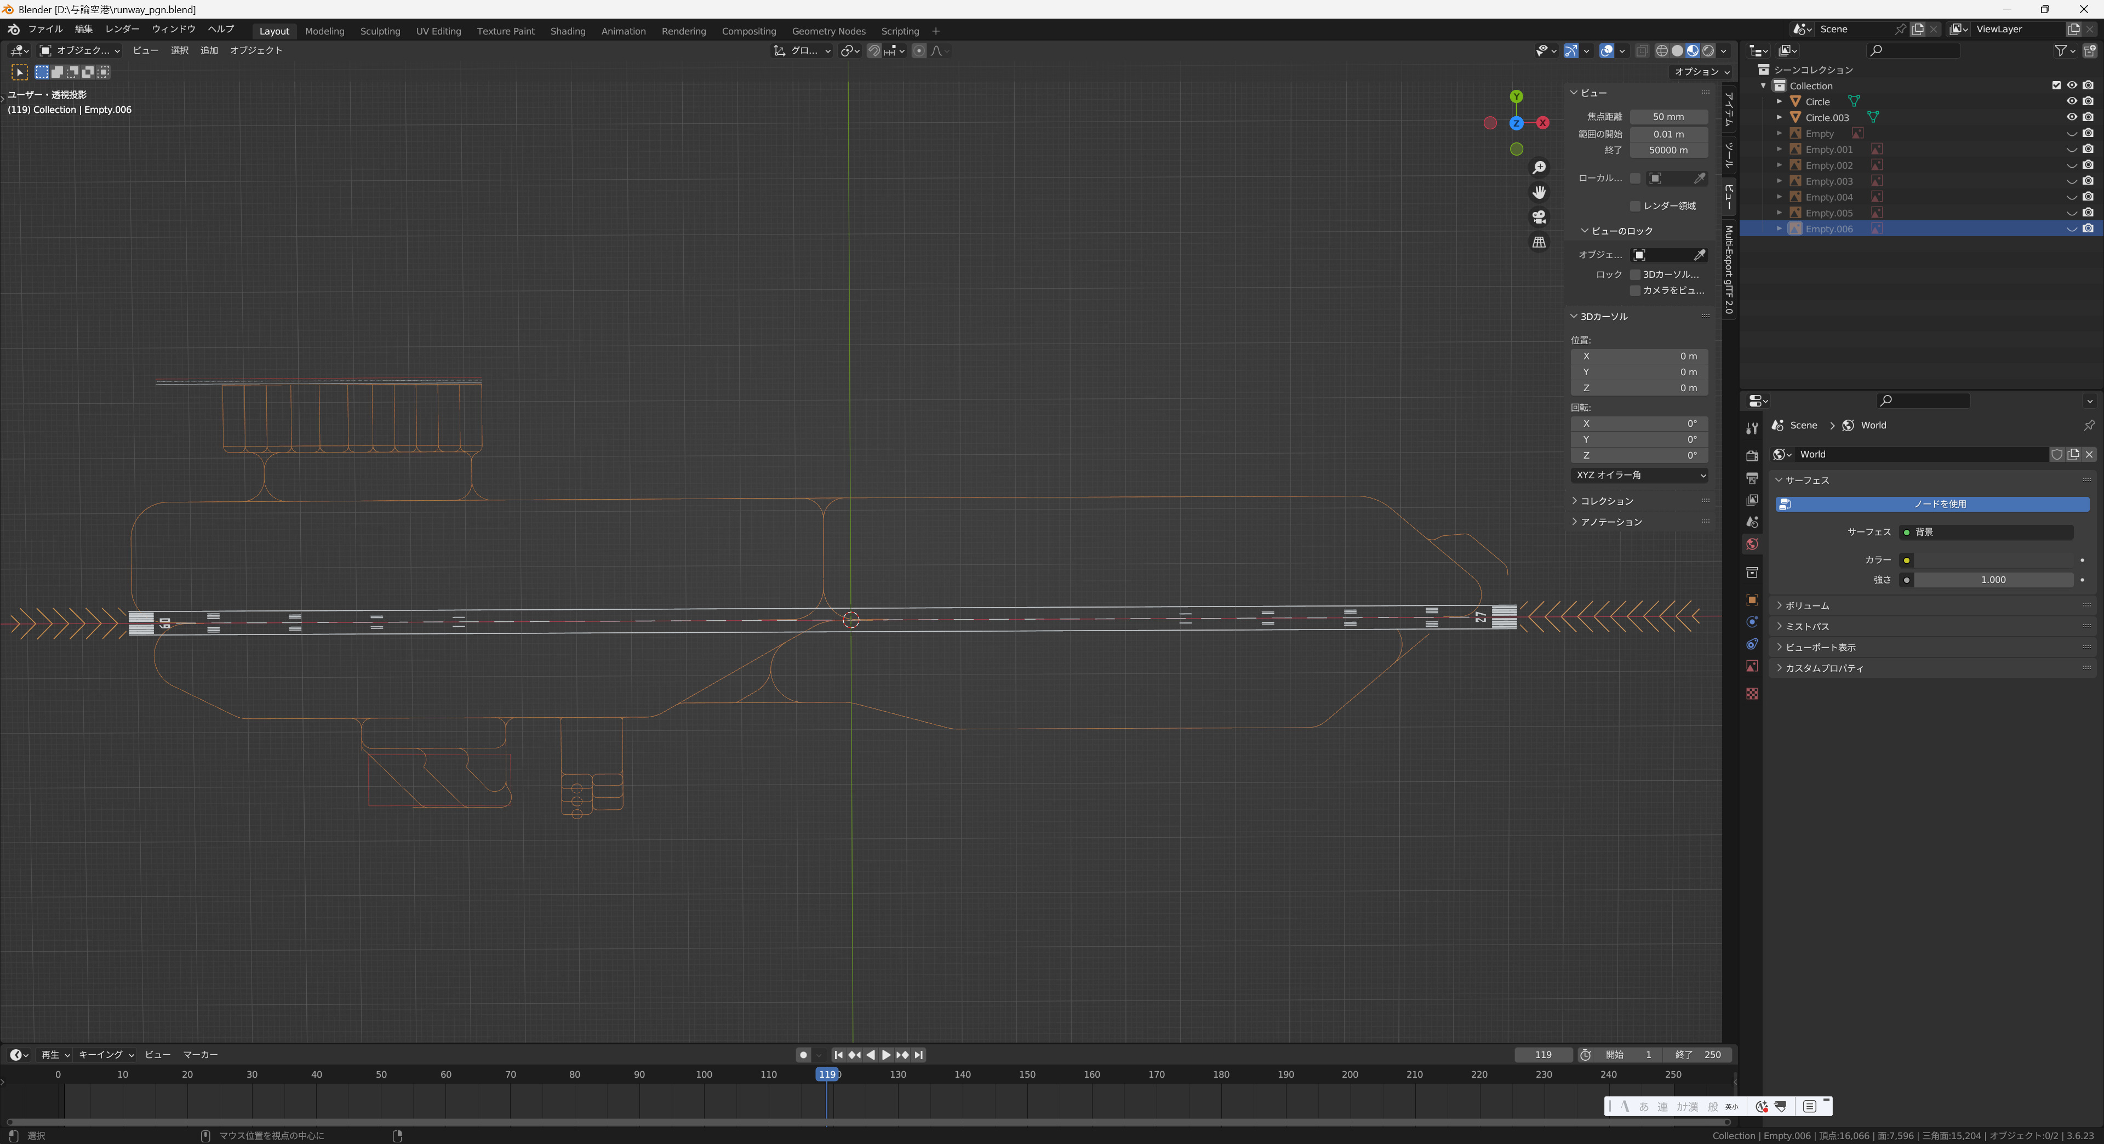
Task: Open the 編集 menu
Action: click(x=83, y=30)
